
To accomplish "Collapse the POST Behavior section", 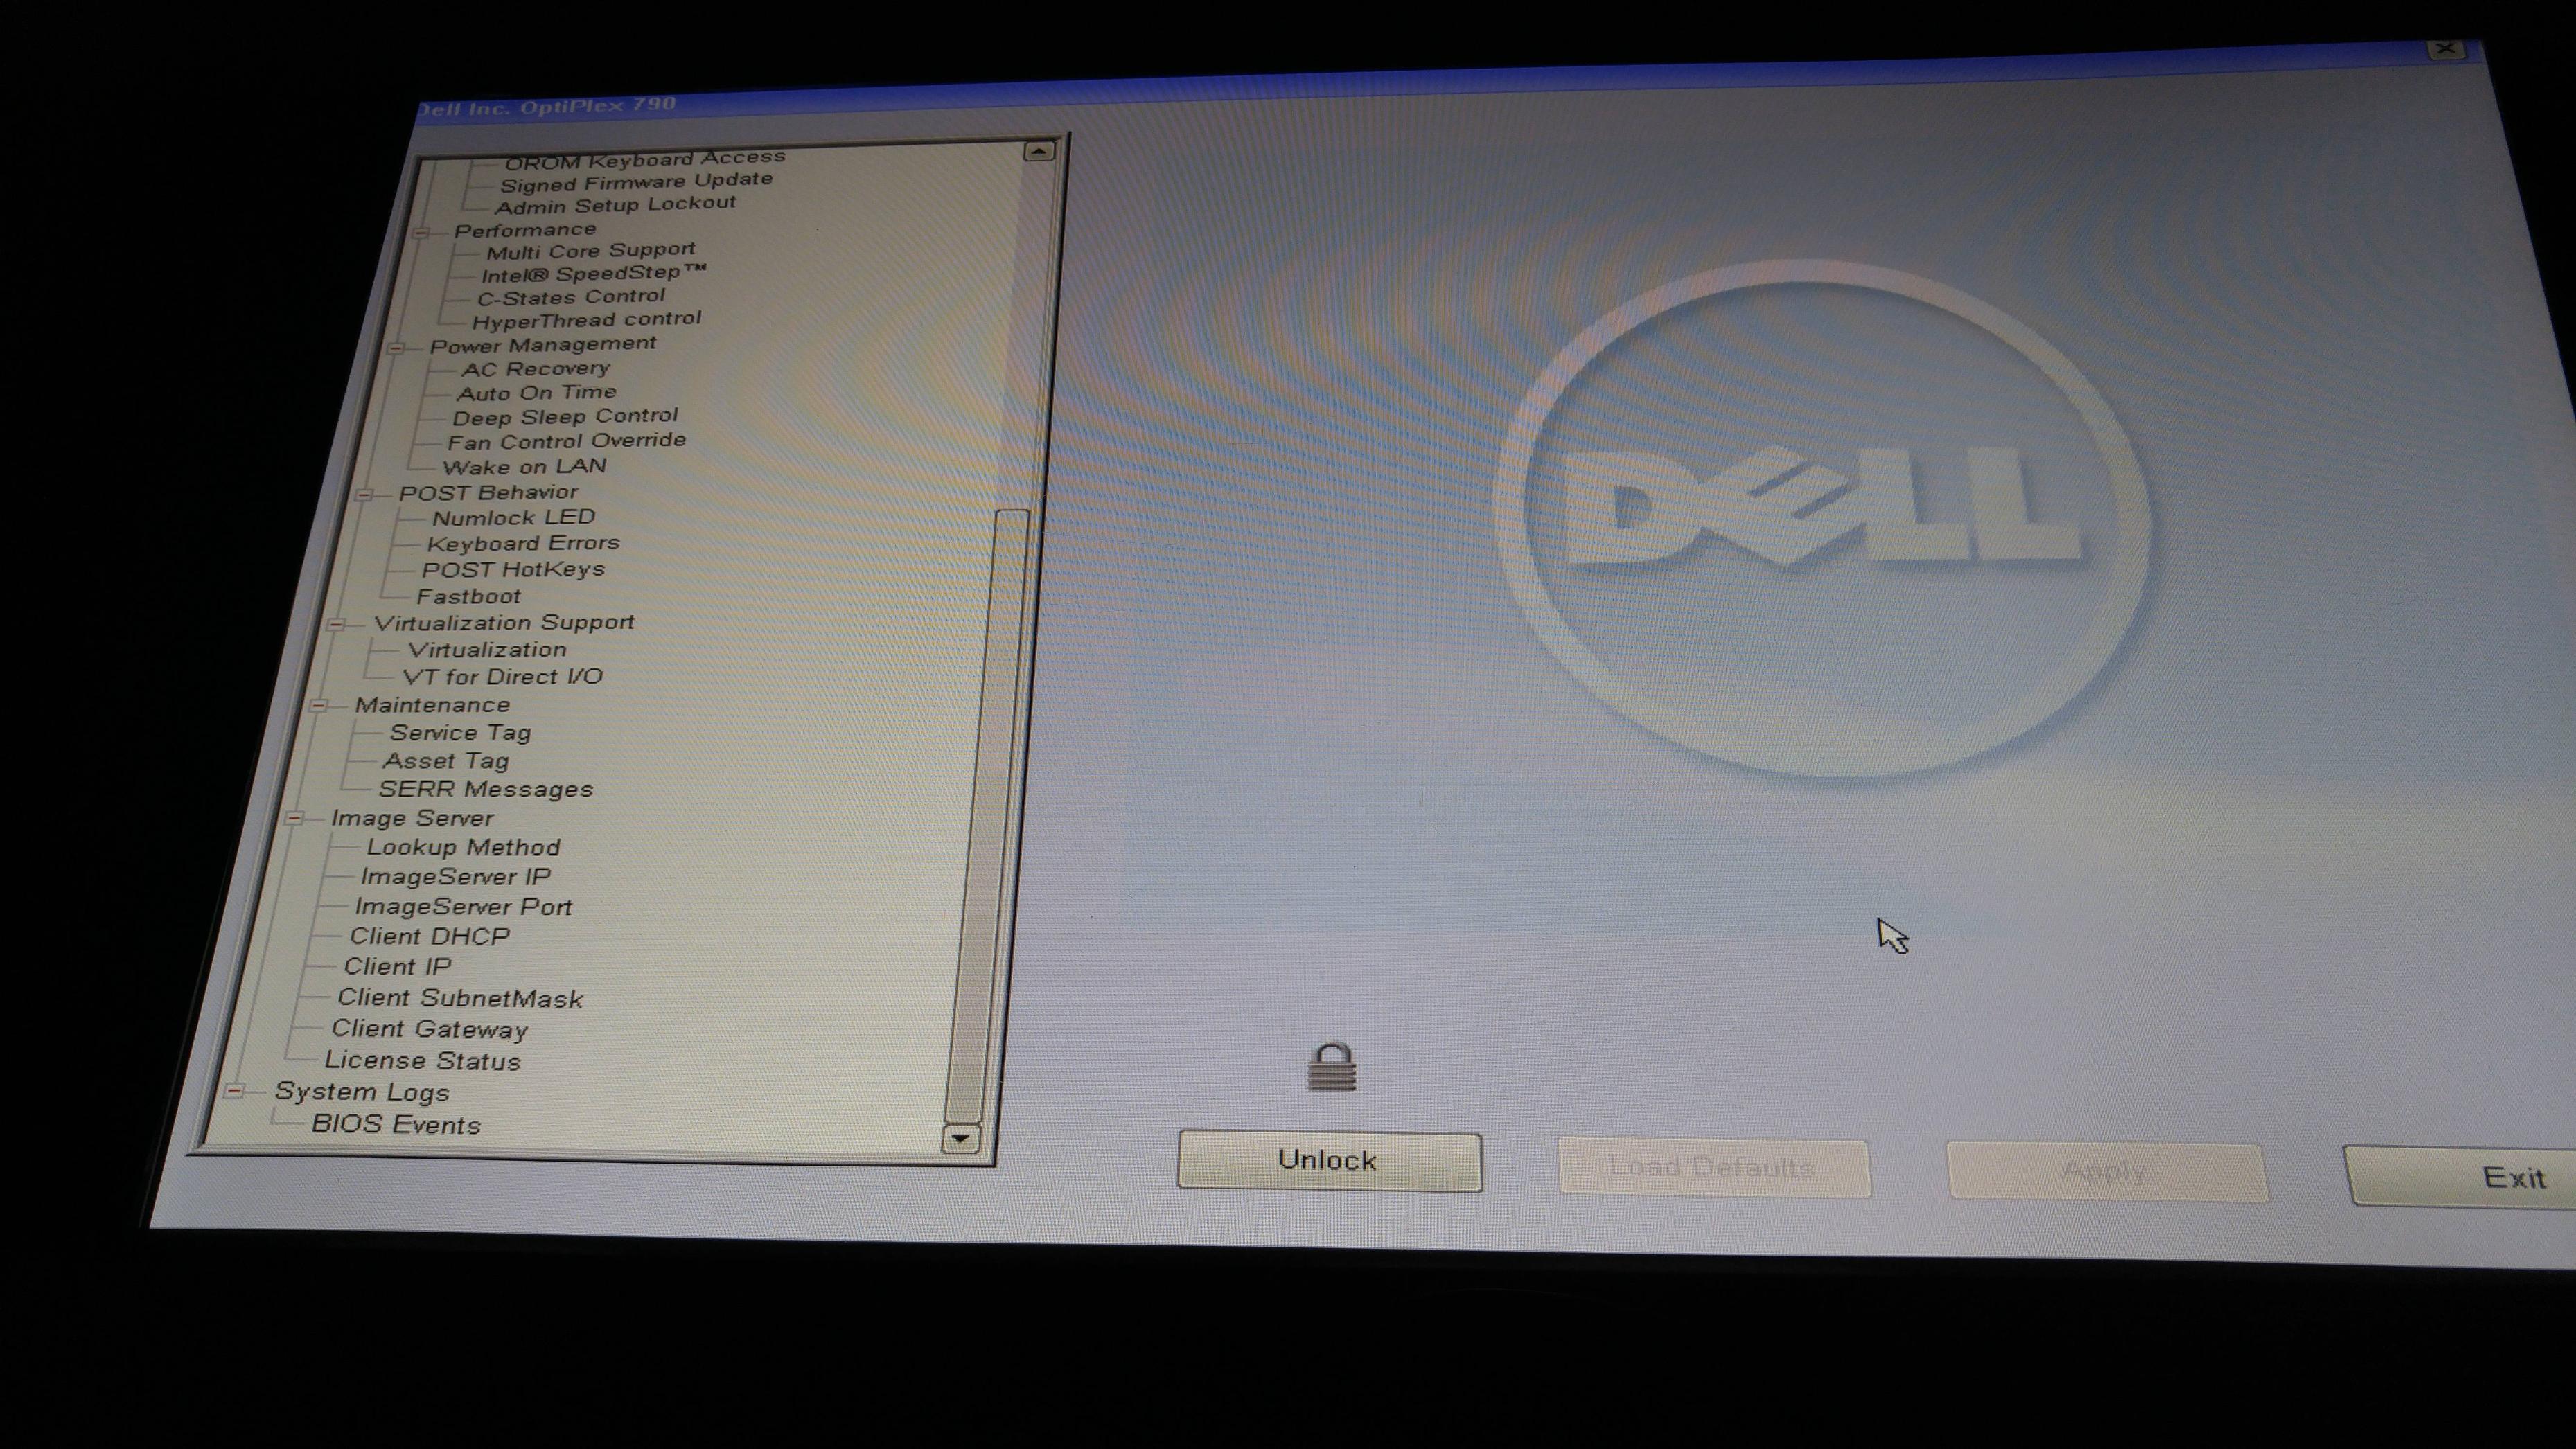I will click(364, 494).
